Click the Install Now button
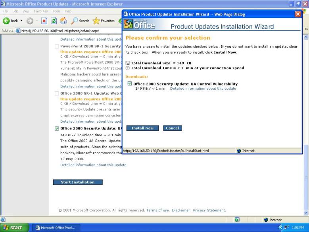Image resolution: width=309 pixels, height=232 pixels. point(142,128)
